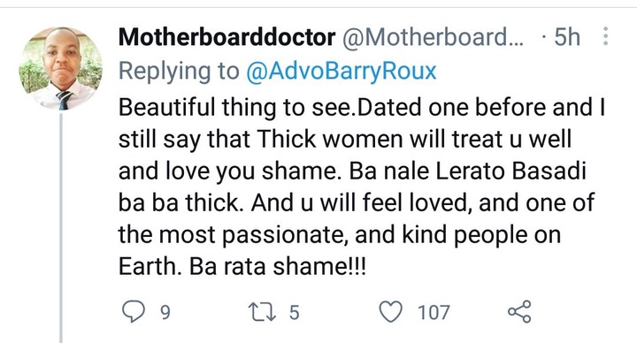Click the text Lerato Basadi
Screen dimensions: 637x343
pyautogui.click(x=510, y=171)
